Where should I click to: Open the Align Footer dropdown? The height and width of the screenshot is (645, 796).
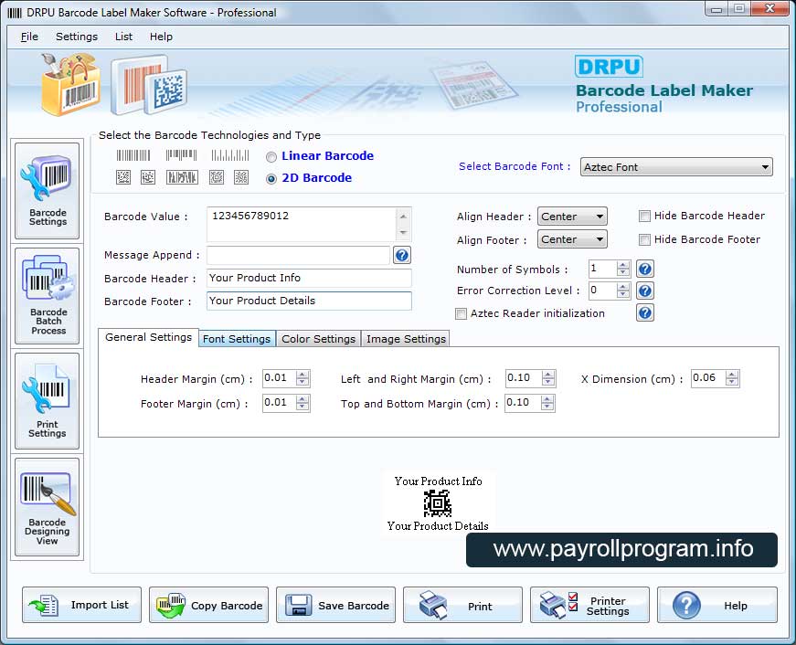coord(572,239)
